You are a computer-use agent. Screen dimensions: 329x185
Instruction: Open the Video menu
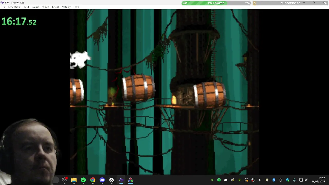click(x=45, y=7)
